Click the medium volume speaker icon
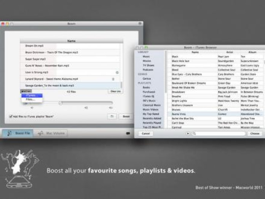 (x=86, y=108)
